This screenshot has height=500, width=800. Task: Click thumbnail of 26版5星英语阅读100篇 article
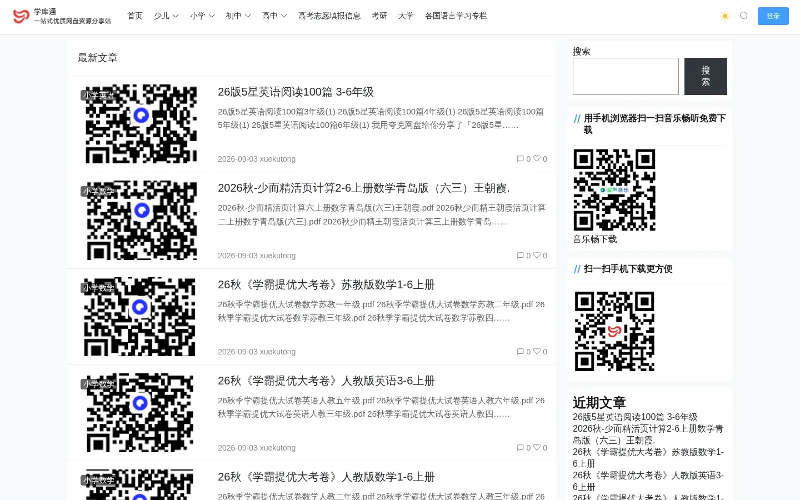141,124
